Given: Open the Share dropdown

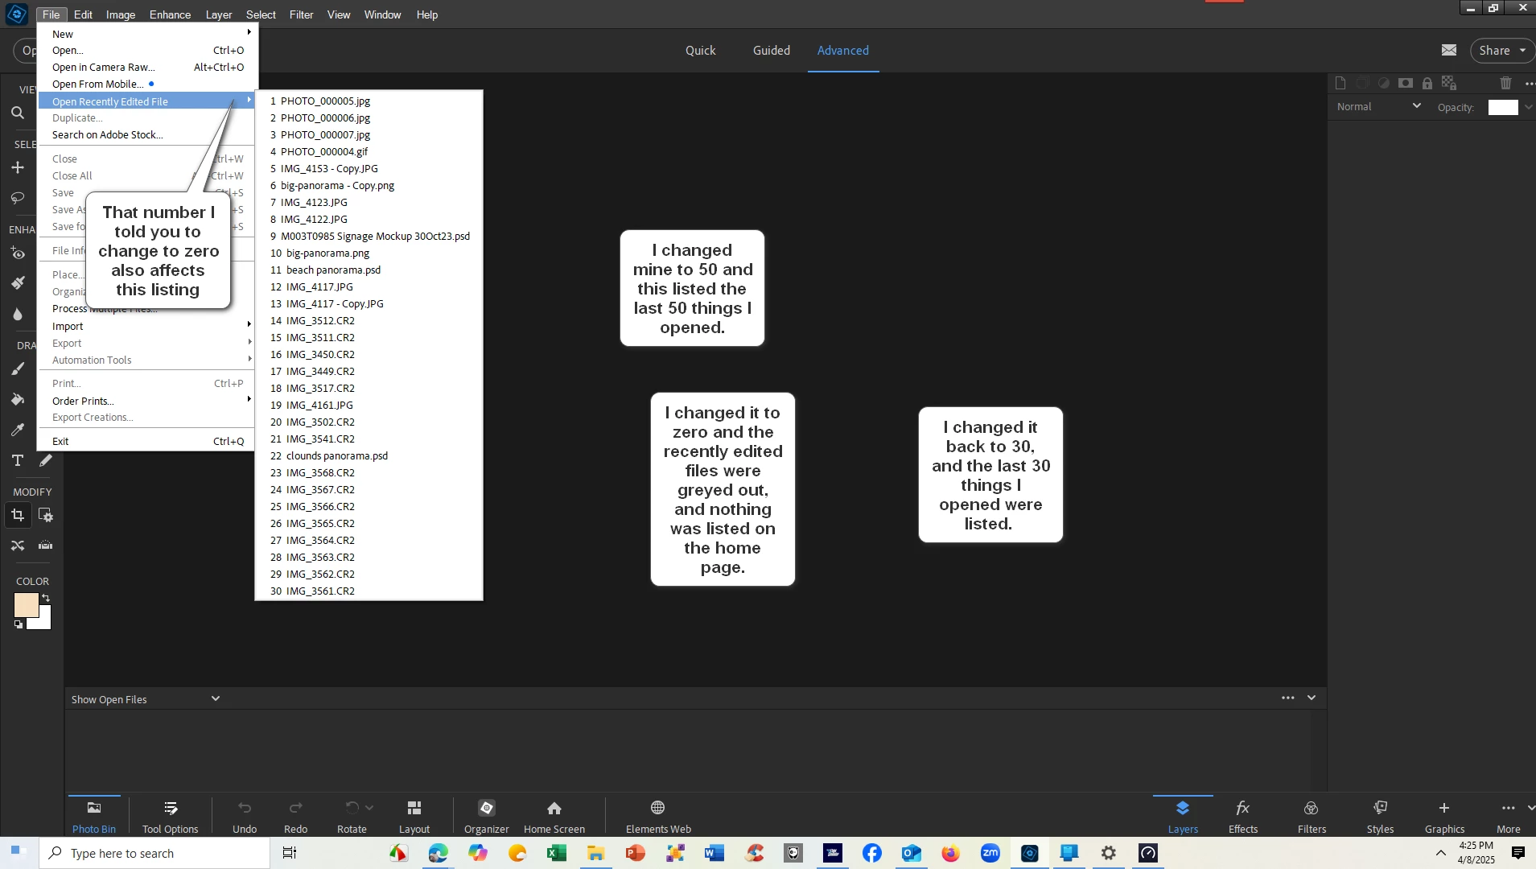Looking at the screenshot, I should tap(1502, 50).
